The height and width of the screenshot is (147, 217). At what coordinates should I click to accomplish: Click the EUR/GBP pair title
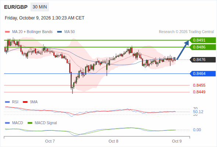coord(16,7)
